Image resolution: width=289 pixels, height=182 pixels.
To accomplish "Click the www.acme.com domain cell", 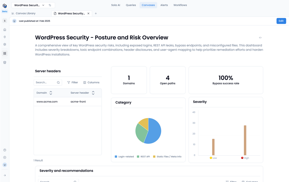I will tap(47, 102).
